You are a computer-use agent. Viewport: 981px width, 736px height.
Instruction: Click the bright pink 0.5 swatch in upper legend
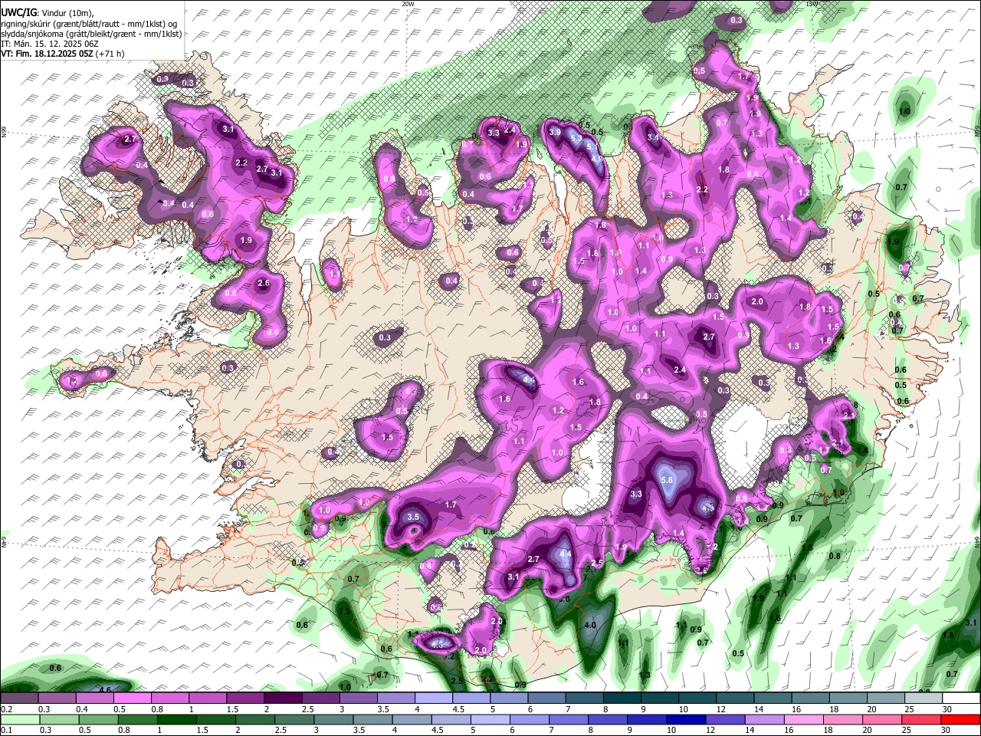click(132, 698)
